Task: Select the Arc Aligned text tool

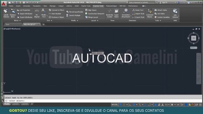Action: [x=37, y=13]
